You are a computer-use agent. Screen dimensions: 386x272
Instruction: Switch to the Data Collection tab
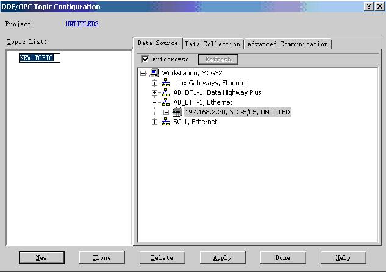point(213,44)
